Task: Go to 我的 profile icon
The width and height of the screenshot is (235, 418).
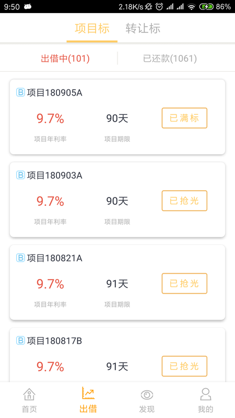Action: 205,394
